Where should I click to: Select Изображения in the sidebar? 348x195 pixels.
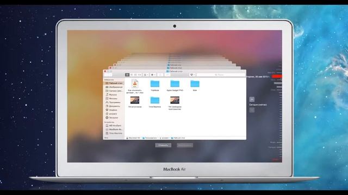click(x=114, y=87)
